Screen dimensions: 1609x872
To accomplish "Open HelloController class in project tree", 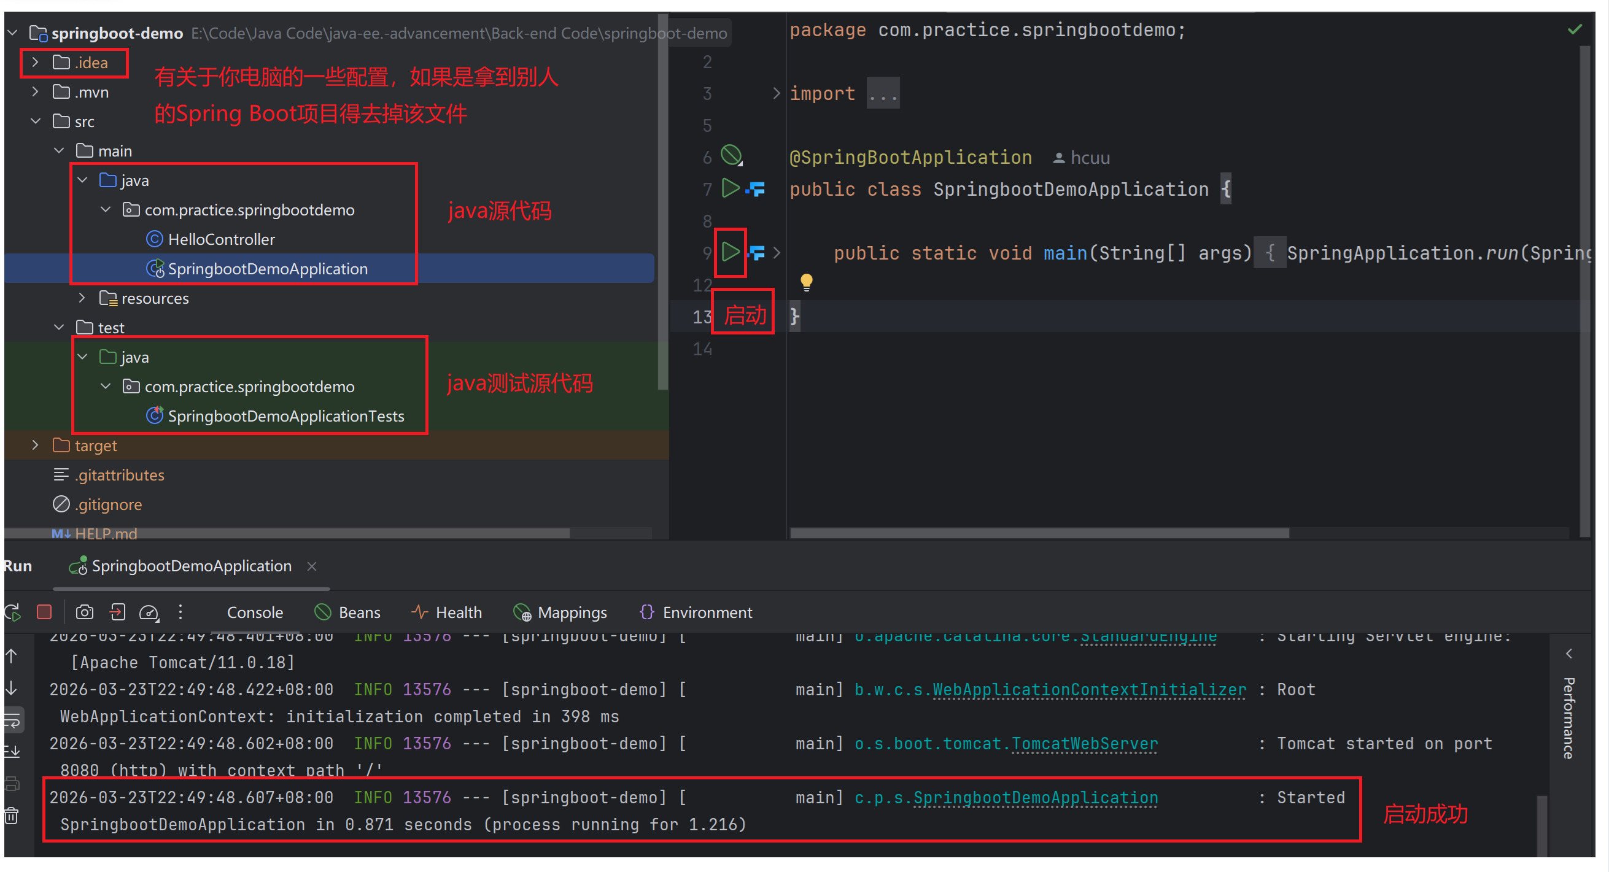I will 221,239.
